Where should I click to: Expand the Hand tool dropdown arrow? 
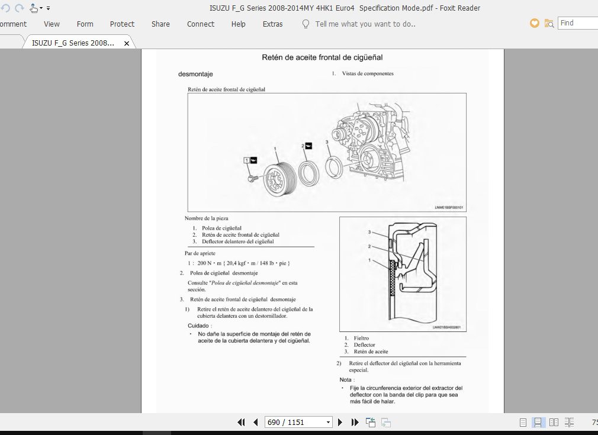(41, 8)
